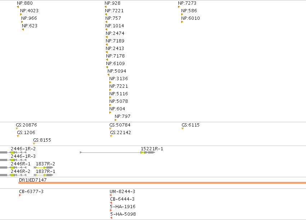Select the arrow marker under NP:966
306x220 pixels.
[22, 22]
